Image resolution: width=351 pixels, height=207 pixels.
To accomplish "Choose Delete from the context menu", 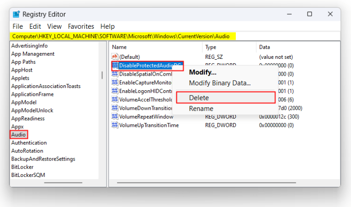I will pyautogui.click(x=199, y=98).
